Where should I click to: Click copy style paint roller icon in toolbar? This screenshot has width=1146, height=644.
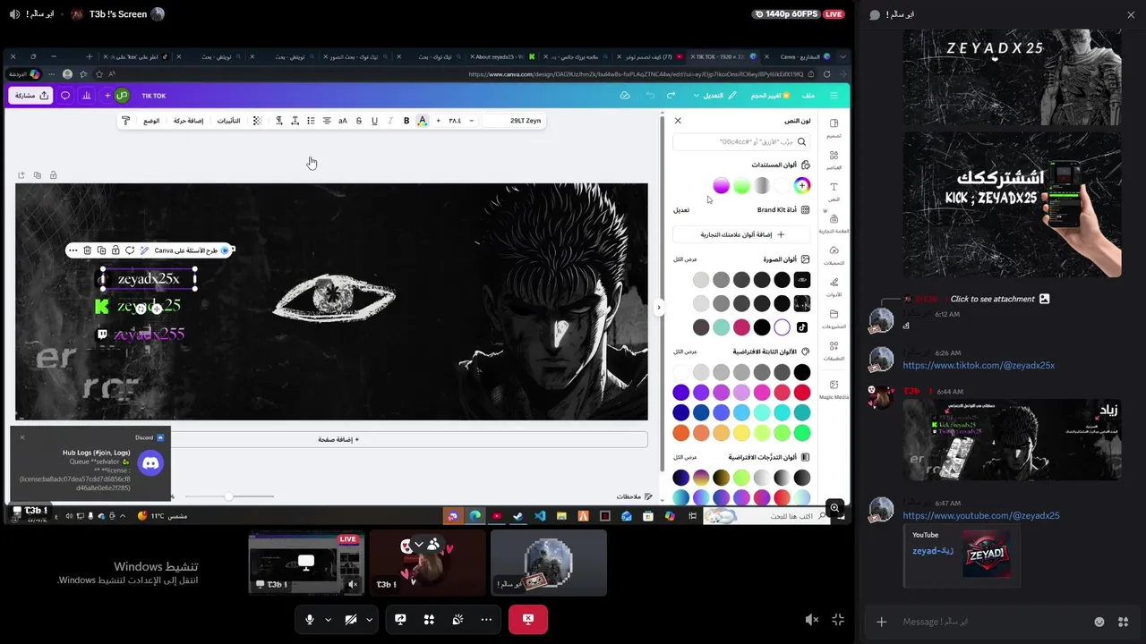pos(125,121)
